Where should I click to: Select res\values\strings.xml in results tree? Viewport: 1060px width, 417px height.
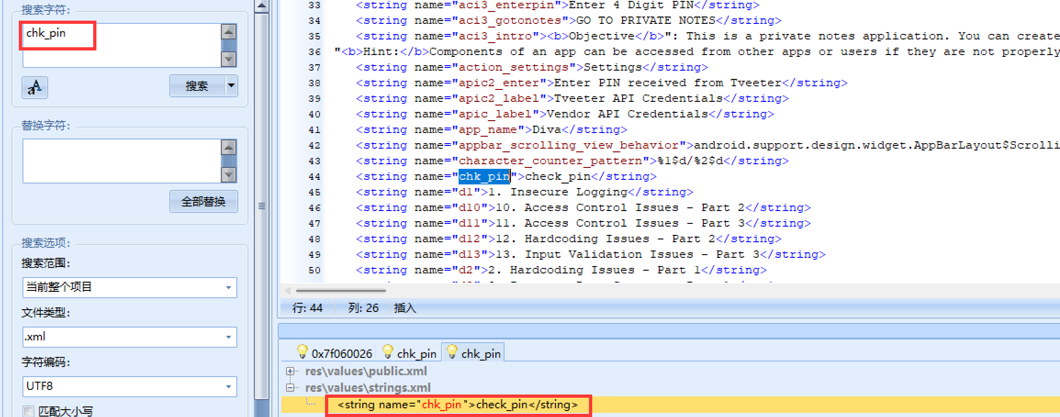pos(368,388)
